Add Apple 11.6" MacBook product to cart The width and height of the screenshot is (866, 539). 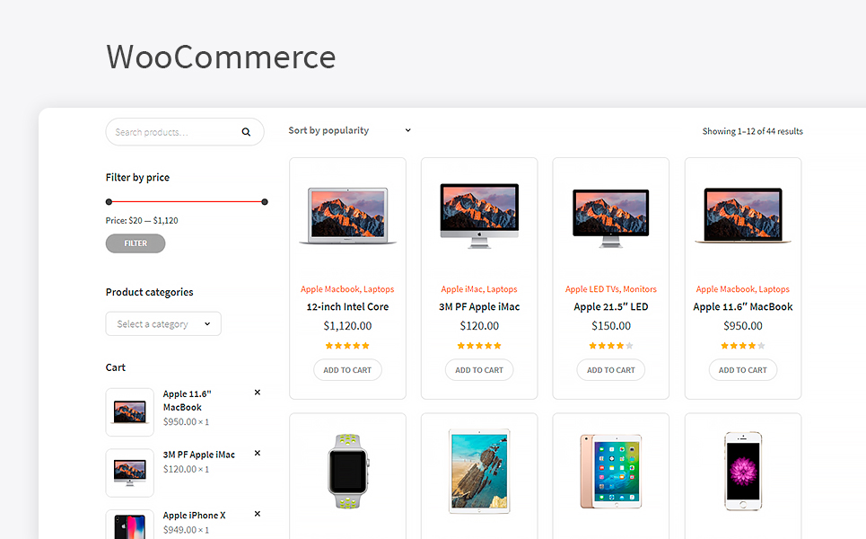click(743, 370)
